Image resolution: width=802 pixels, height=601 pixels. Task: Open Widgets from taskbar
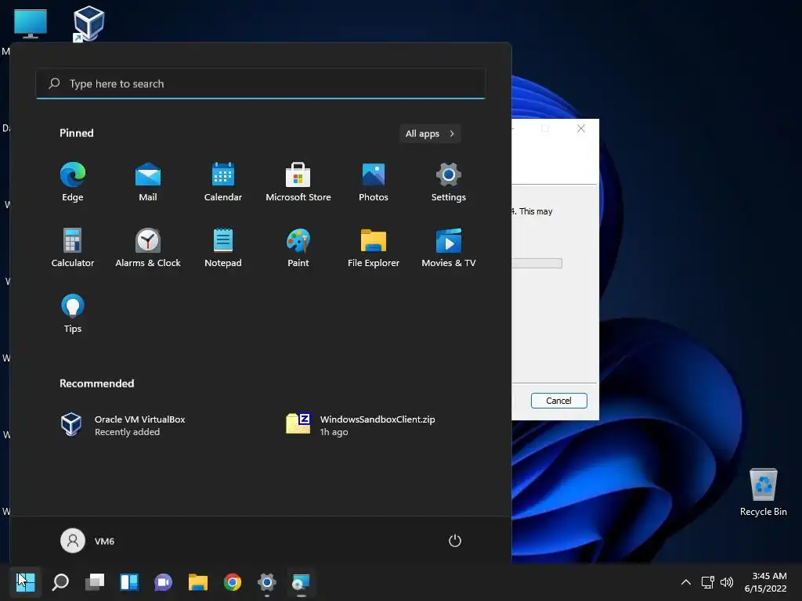point(129,582)
